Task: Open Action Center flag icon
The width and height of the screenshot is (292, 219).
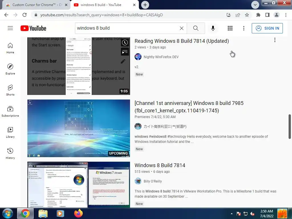Action: point(239,214)
